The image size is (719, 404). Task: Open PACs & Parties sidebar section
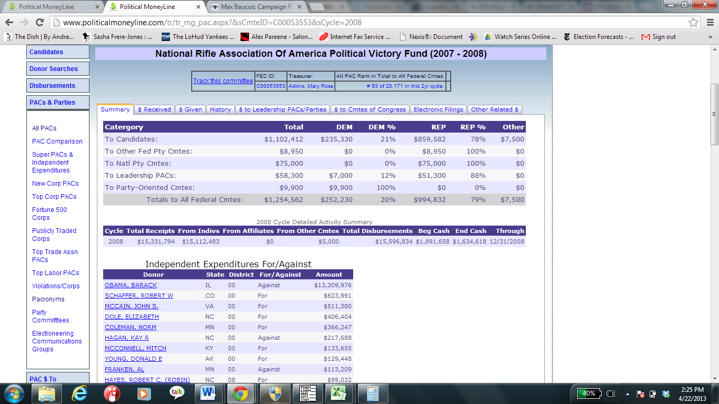click(x=58, y=103)
